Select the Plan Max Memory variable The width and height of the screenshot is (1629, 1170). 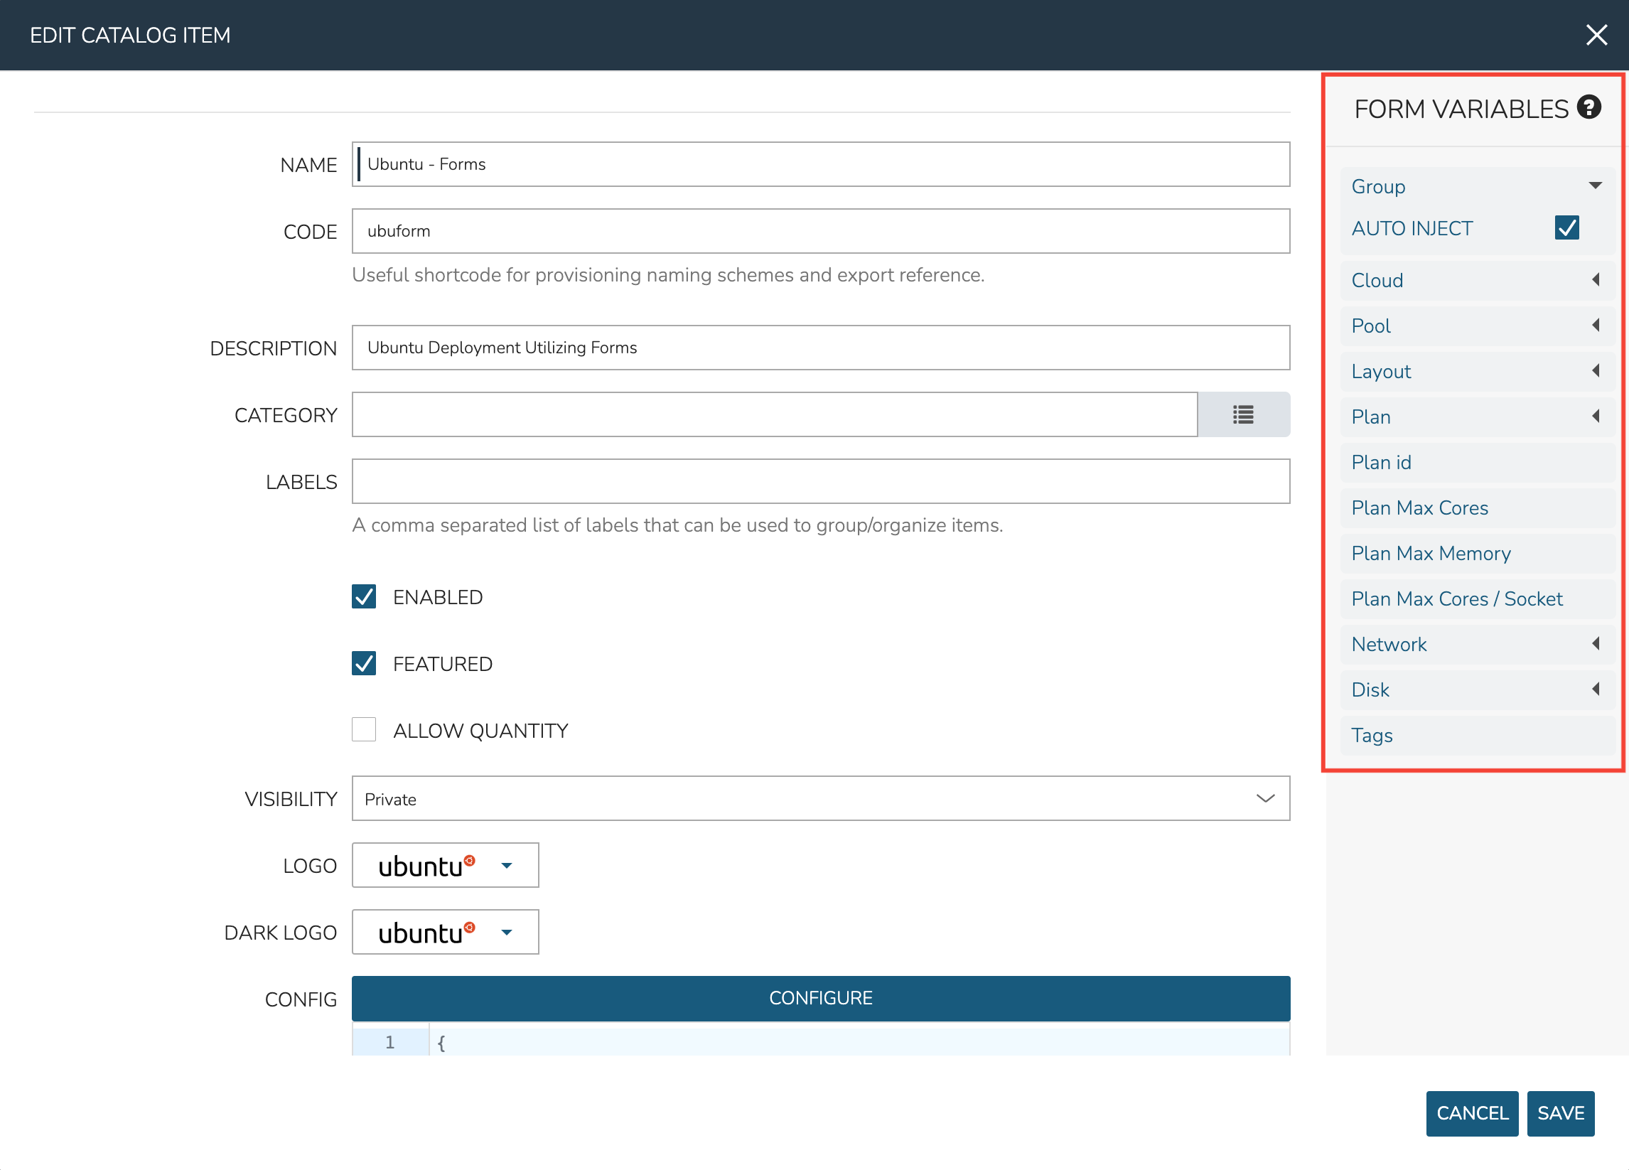tap(1431, 553)
